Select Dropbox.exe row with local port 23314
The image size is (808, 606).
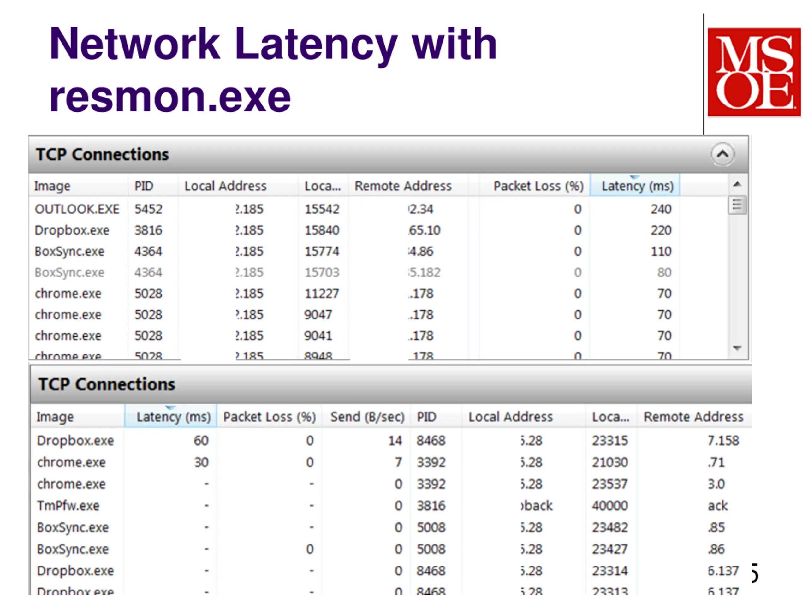(391, 571)
